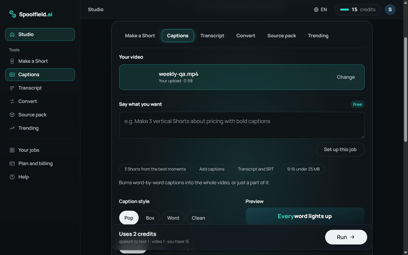Click the Change video button

click(346, 77)
